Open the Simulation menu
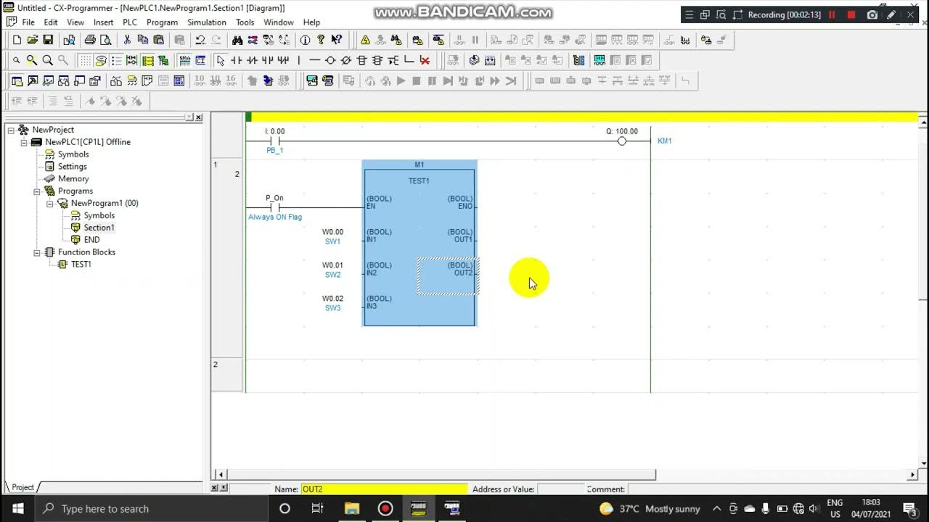The width and height of the screenshot is (929, 522). (207, 22)
